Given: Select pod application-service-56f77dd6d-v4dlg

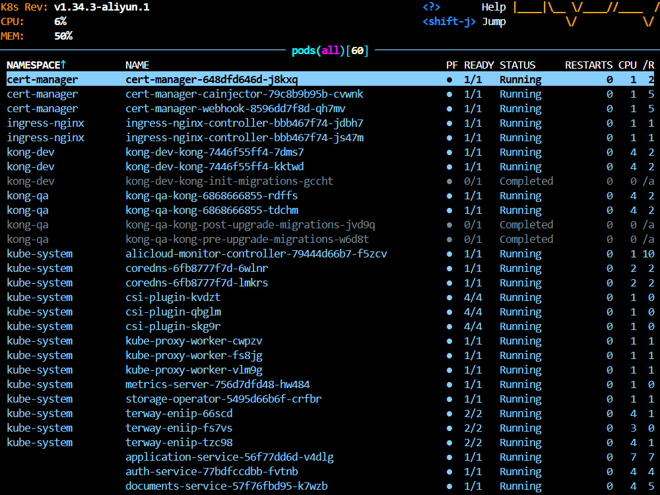Looking at the screenshot, I should [x=330, y=457].
